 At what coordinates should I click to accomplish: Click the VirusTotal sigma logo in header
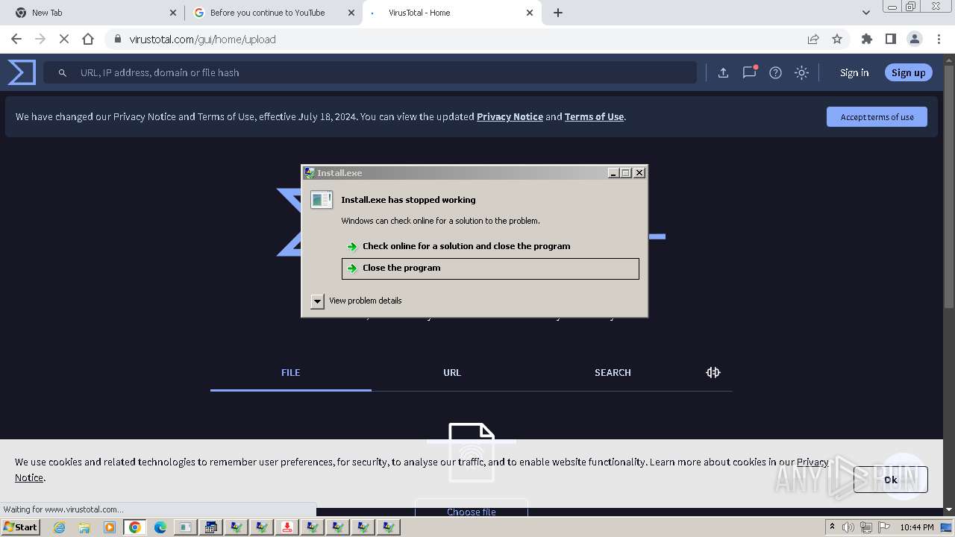click(22, 72)
